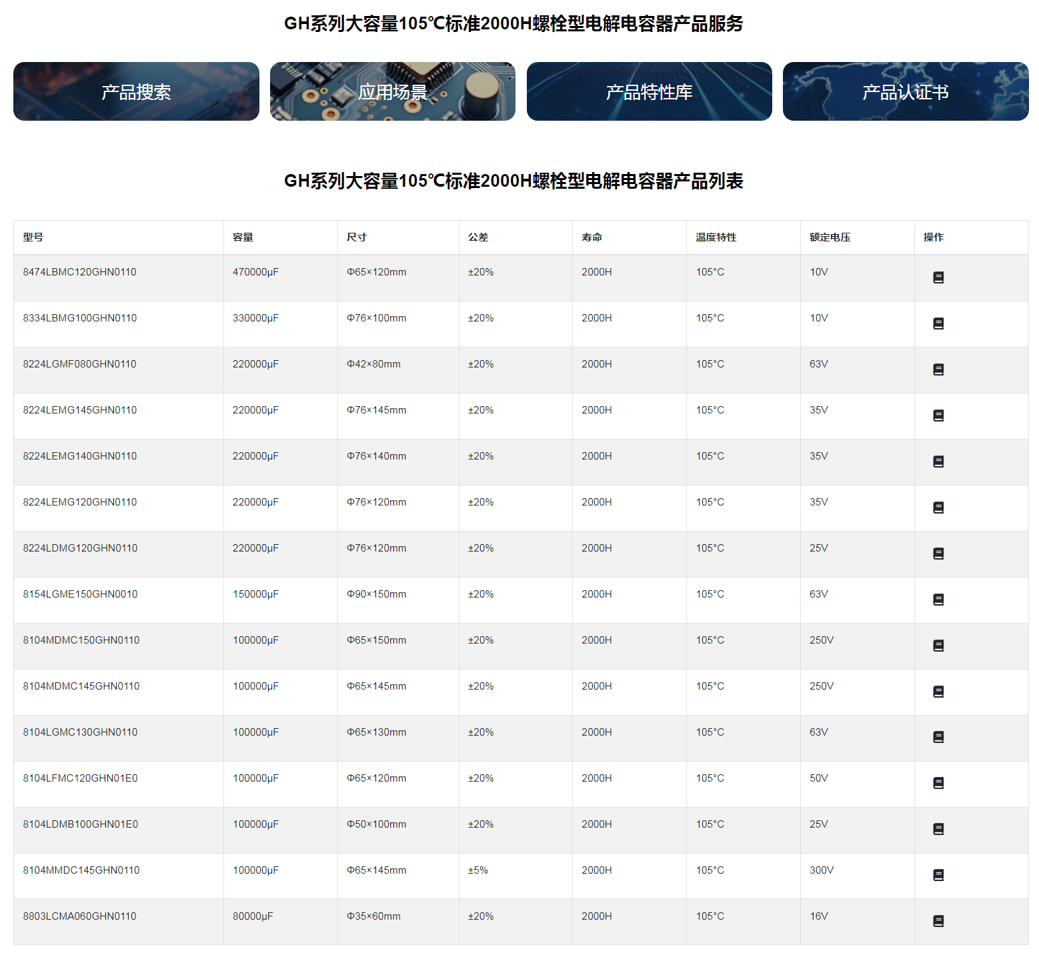Click the 额定电压 column header
The width and height of the screenshot is (1039, 953).
point(830,237)
